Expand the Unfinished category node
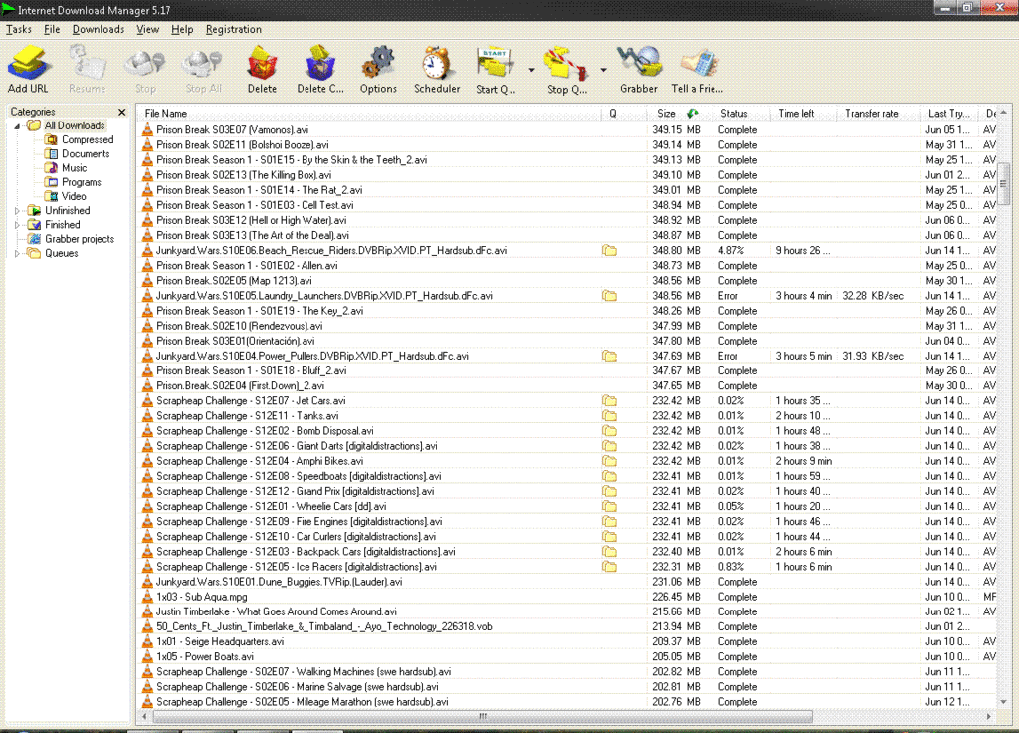 pos(17,211)
